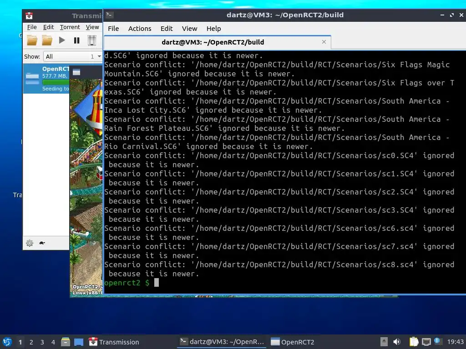
Task: Click the terminal prompt 'openrct2 $'
Action: click(x=127, y=283)
